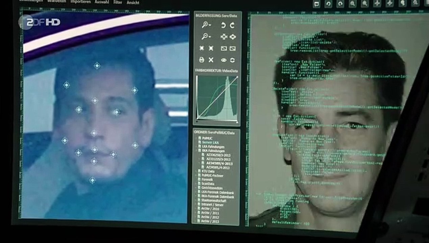Open the Filter menu
This screenshot has width=429, height=243.
click(x=118, y=2)
